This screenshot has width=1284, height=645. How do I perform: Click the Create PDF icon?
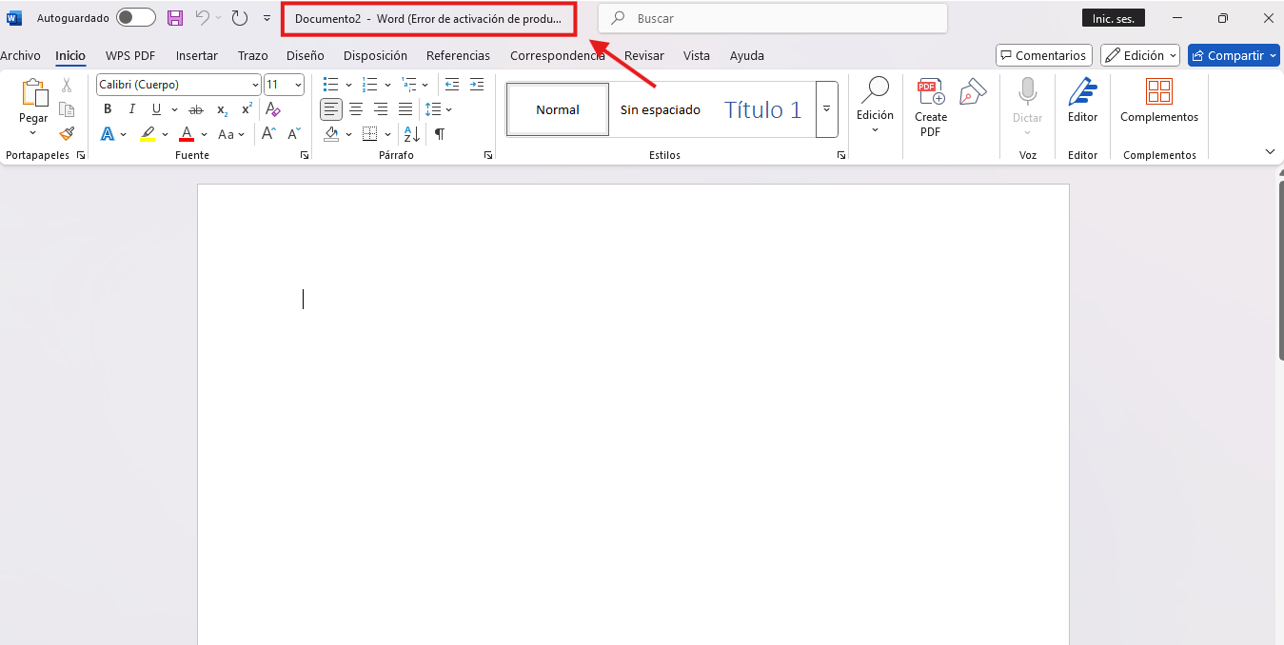(930, 107)
